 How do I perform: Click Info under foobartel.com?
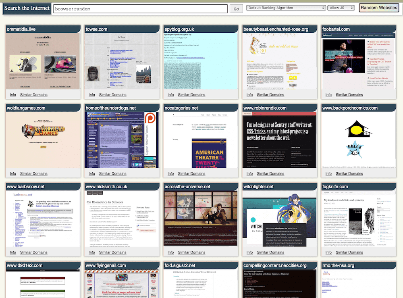pyautogui.click(x=328, y=95)
